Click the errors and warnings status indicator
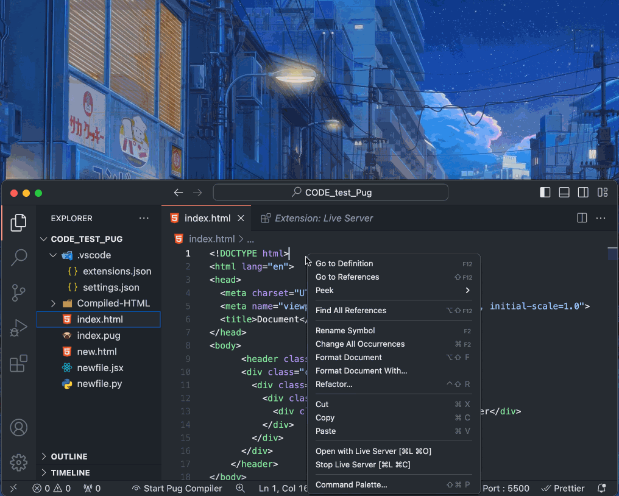Image resolution: width=619 pixels, height=496 pixels. pos(52,488)
